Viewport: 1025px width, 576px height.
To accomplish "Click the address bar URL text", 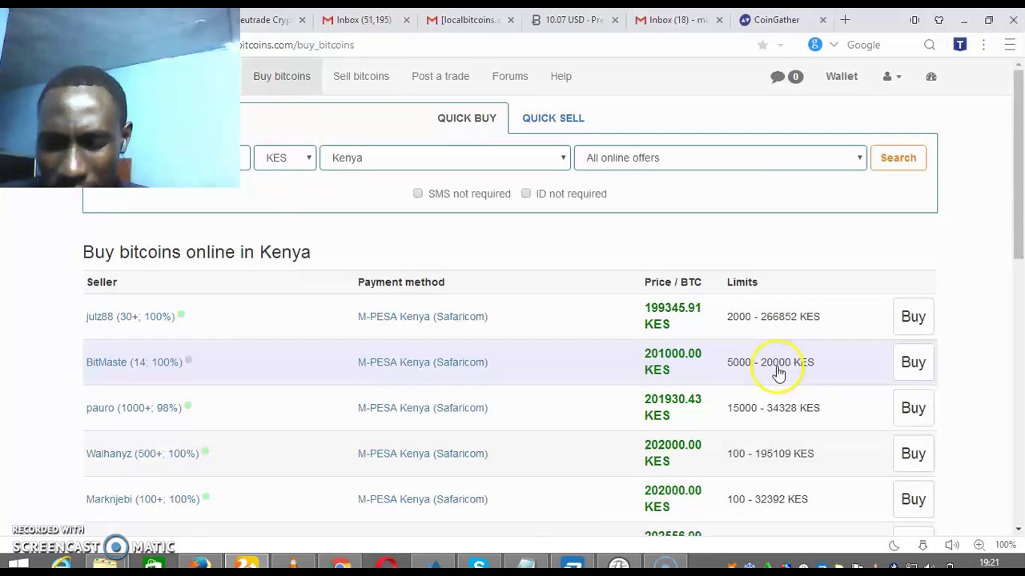I will tap(296, 45).
